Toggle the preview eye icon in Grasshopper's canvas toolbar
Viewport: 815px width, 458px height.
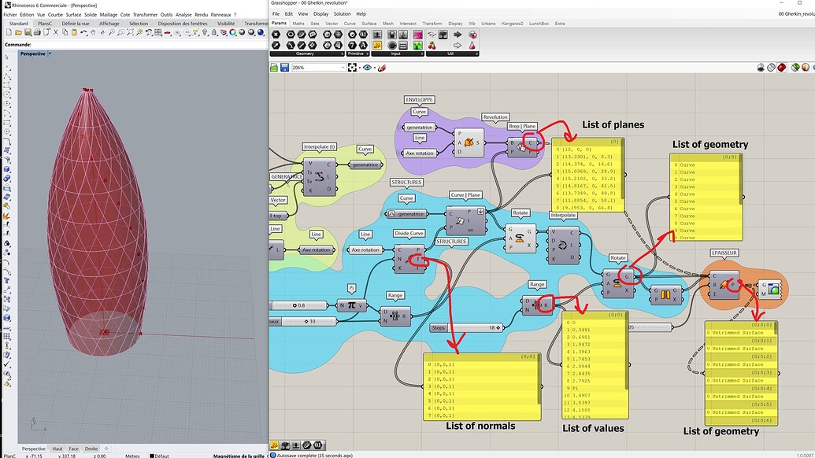[366, 68]
